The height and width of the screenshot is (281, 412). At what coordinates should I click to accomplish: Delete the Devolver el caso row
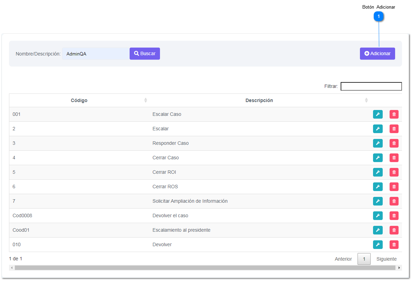coord(394,216)
